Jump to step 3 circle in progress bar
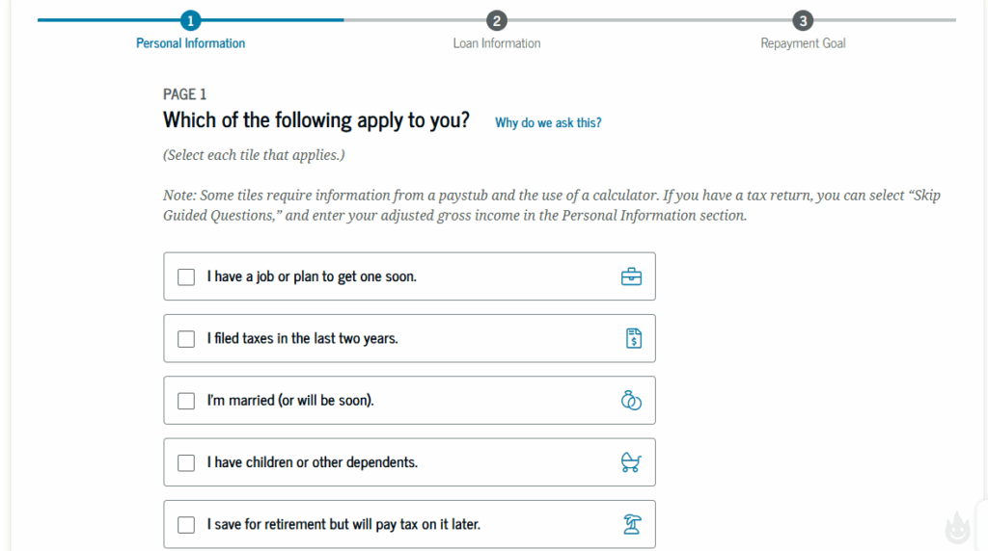Image resolution: width=988 pixels, height=551 pixels. 803,21
